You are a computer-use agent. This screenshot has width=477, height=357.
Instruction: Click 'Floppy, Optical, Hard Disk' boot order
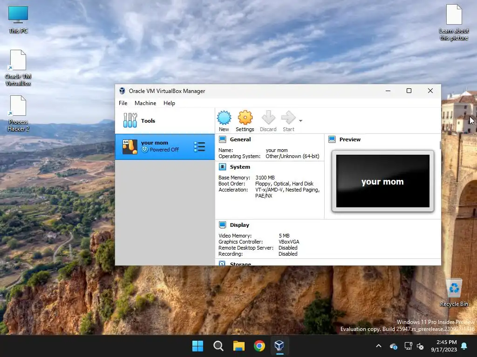pyautogui.click(x=284, y=184)
